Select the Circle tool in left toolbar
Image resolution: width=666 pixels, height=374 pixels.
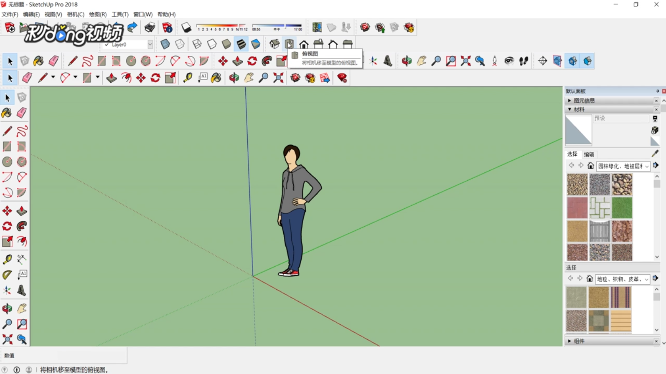coord(7,162)
